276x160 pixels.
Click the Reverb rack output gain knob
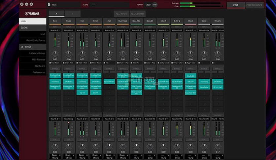(x=218, y=146)
